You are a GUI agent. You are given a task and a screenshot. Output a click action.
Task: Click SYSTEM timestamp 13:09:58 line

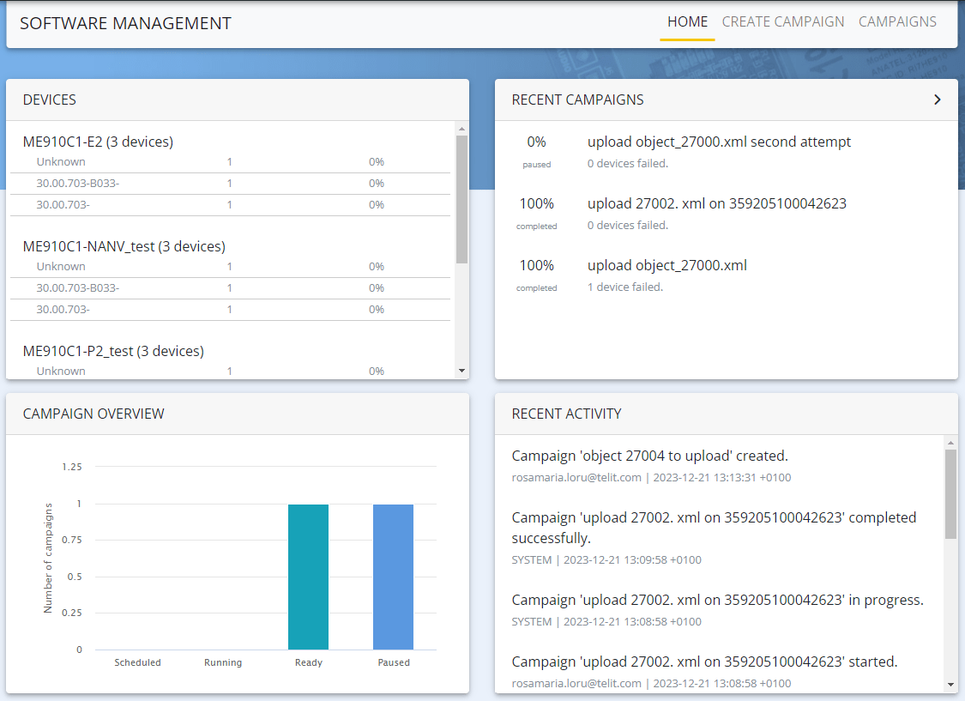tap(606, 560)
